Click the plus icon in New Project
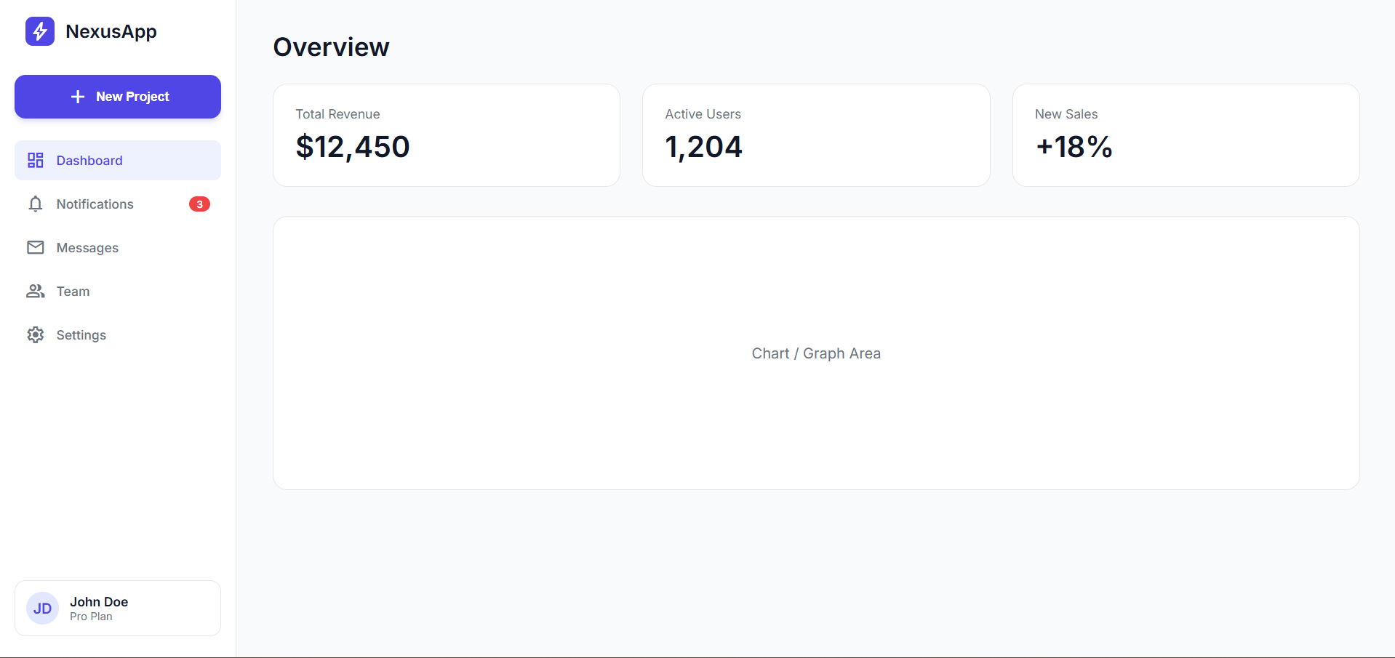The image size is (1395, 658). click(x=78, y=97)
